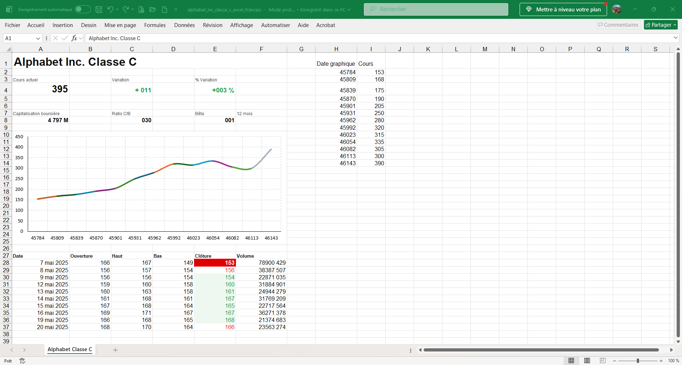The image size is (682, 365).
Task: Click the horizontal scrollbar thumb
Action: 541,350
